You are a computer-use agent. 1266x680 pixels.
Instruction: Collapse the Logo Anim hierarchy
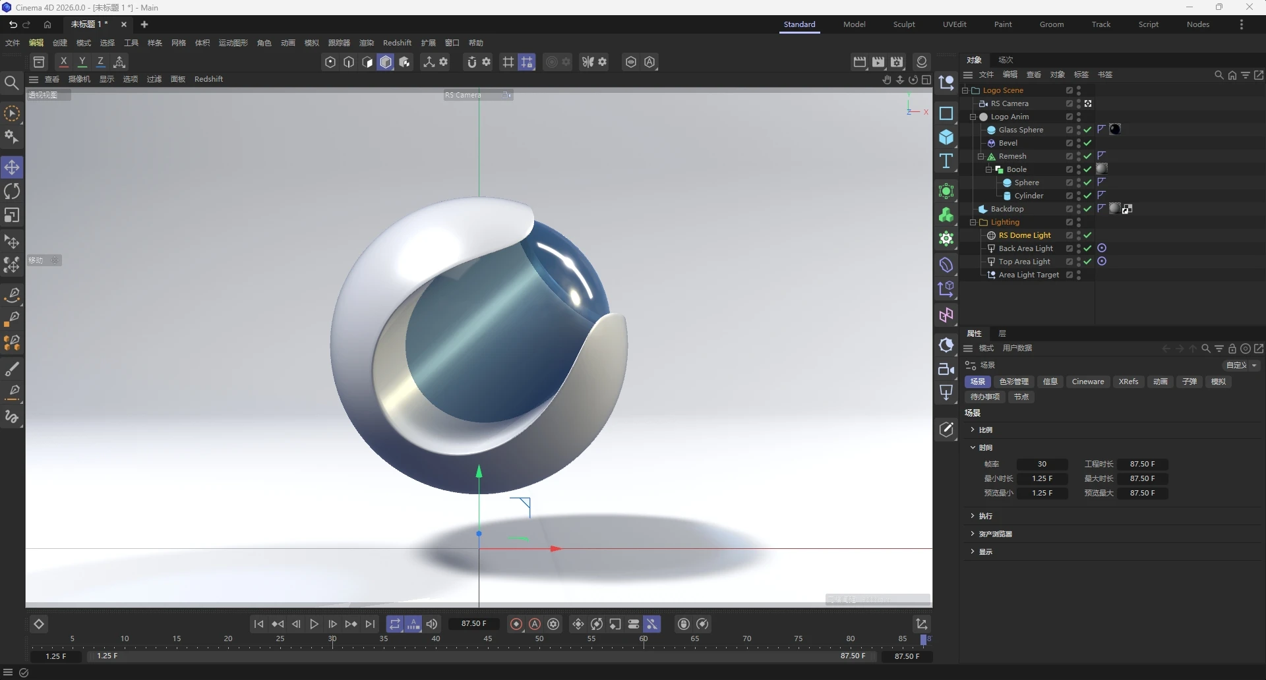coord(973,117)
